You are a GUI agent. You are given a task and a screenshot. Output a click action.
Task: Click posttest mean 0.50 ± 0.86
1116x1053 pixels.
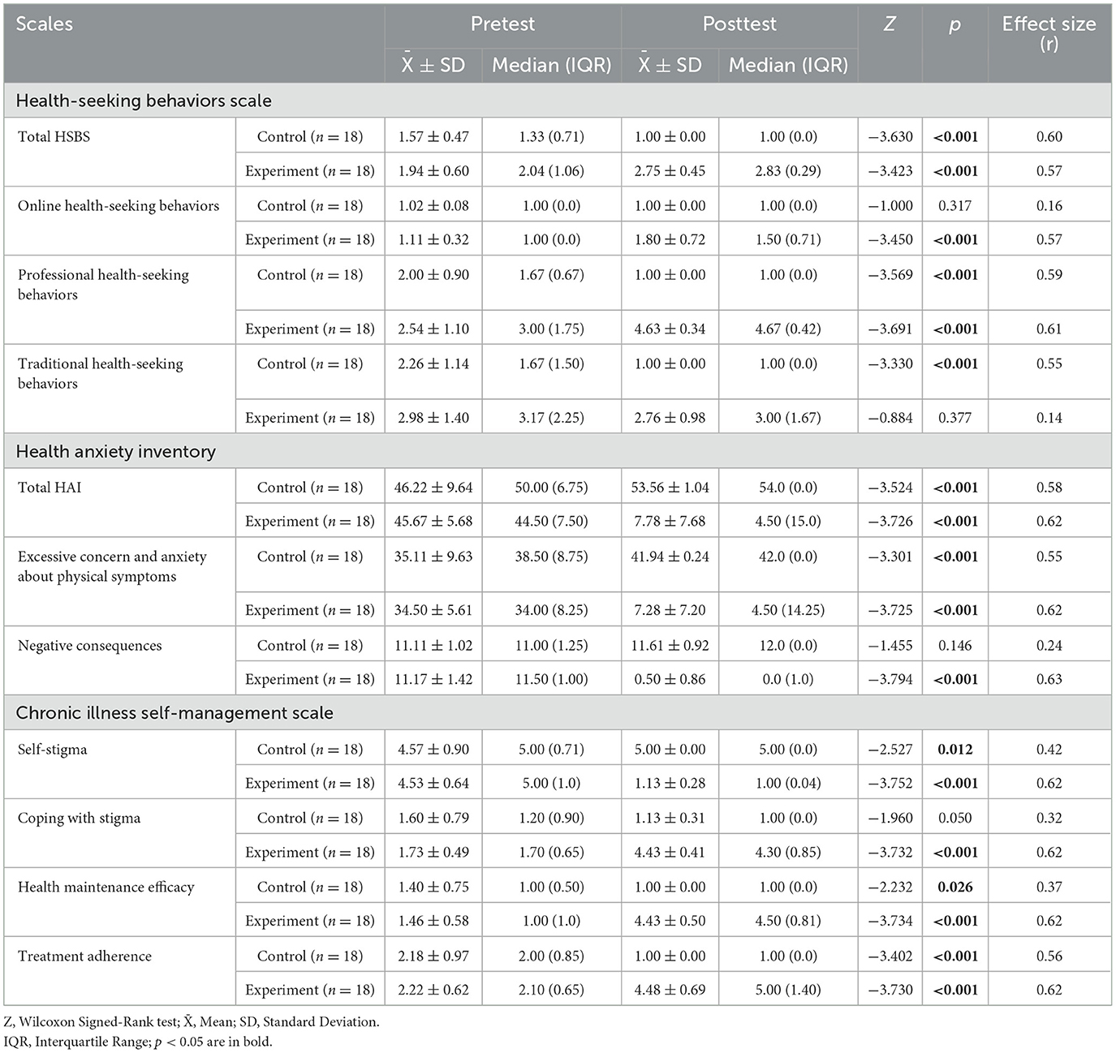tap(670, 680)
